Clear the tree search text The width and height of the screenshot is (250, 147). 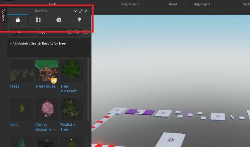[70, 32]
